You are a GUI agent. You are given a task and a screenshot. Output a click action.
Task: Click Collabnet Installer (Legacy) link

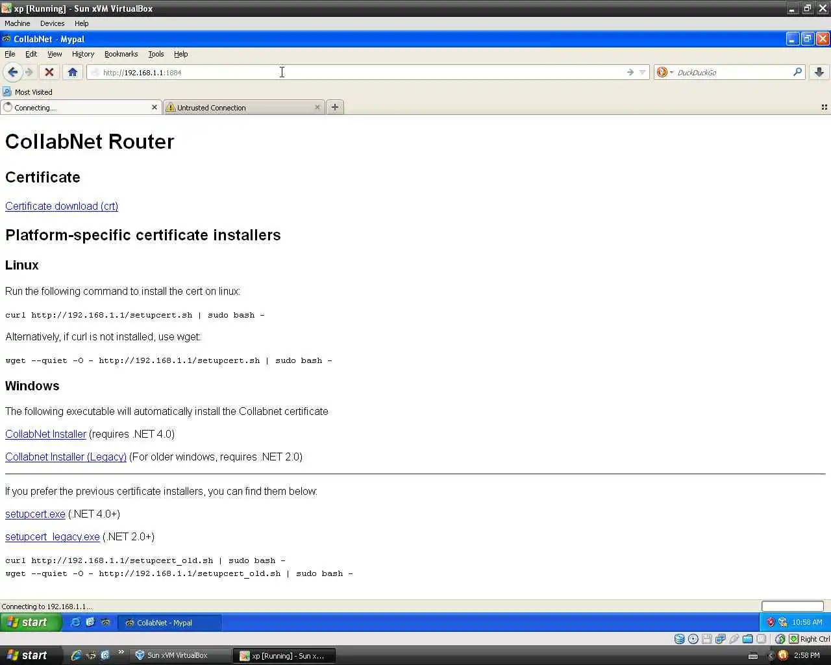pos(66,457)
